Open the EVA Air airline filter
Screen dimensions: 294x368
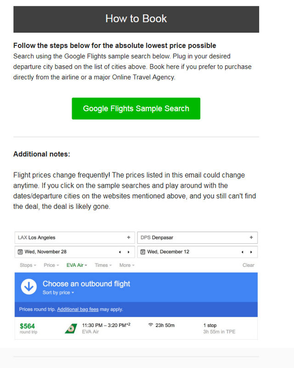(x=77, y=265)
